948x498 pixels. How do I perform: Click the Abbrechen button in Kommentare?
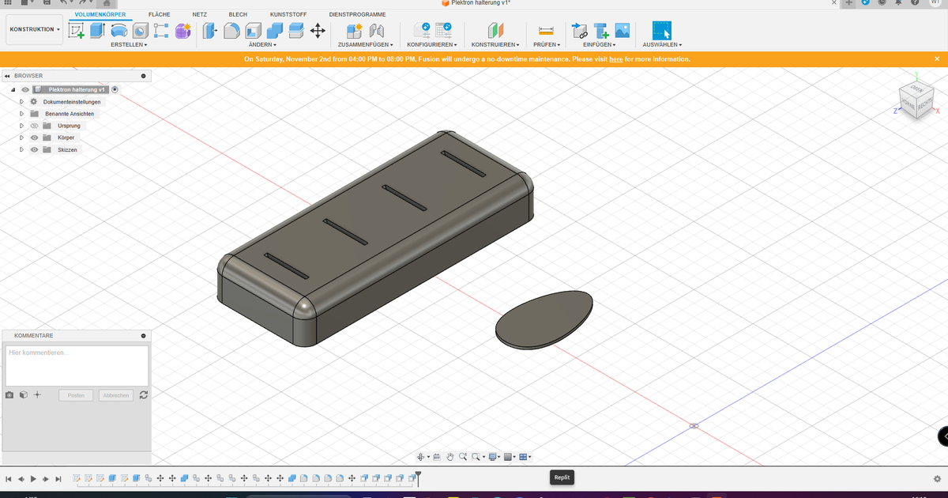(x=115, y=394)
